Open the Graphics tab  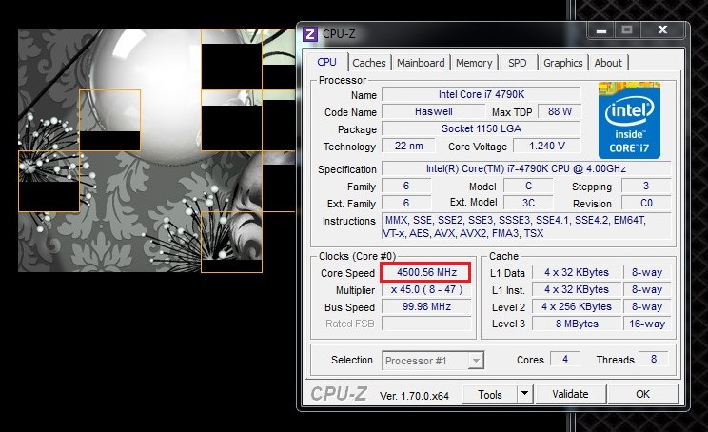562,63
